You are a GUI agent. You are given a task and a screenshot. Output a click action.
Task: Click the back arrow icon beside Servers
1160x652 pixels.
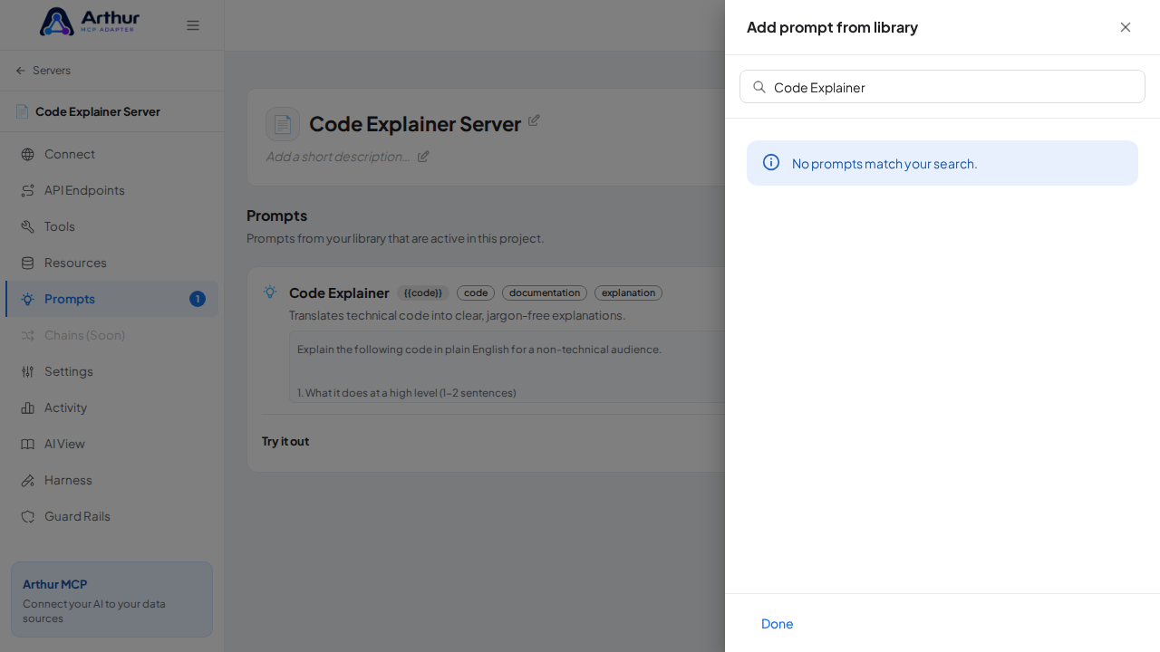pos(21,71)
